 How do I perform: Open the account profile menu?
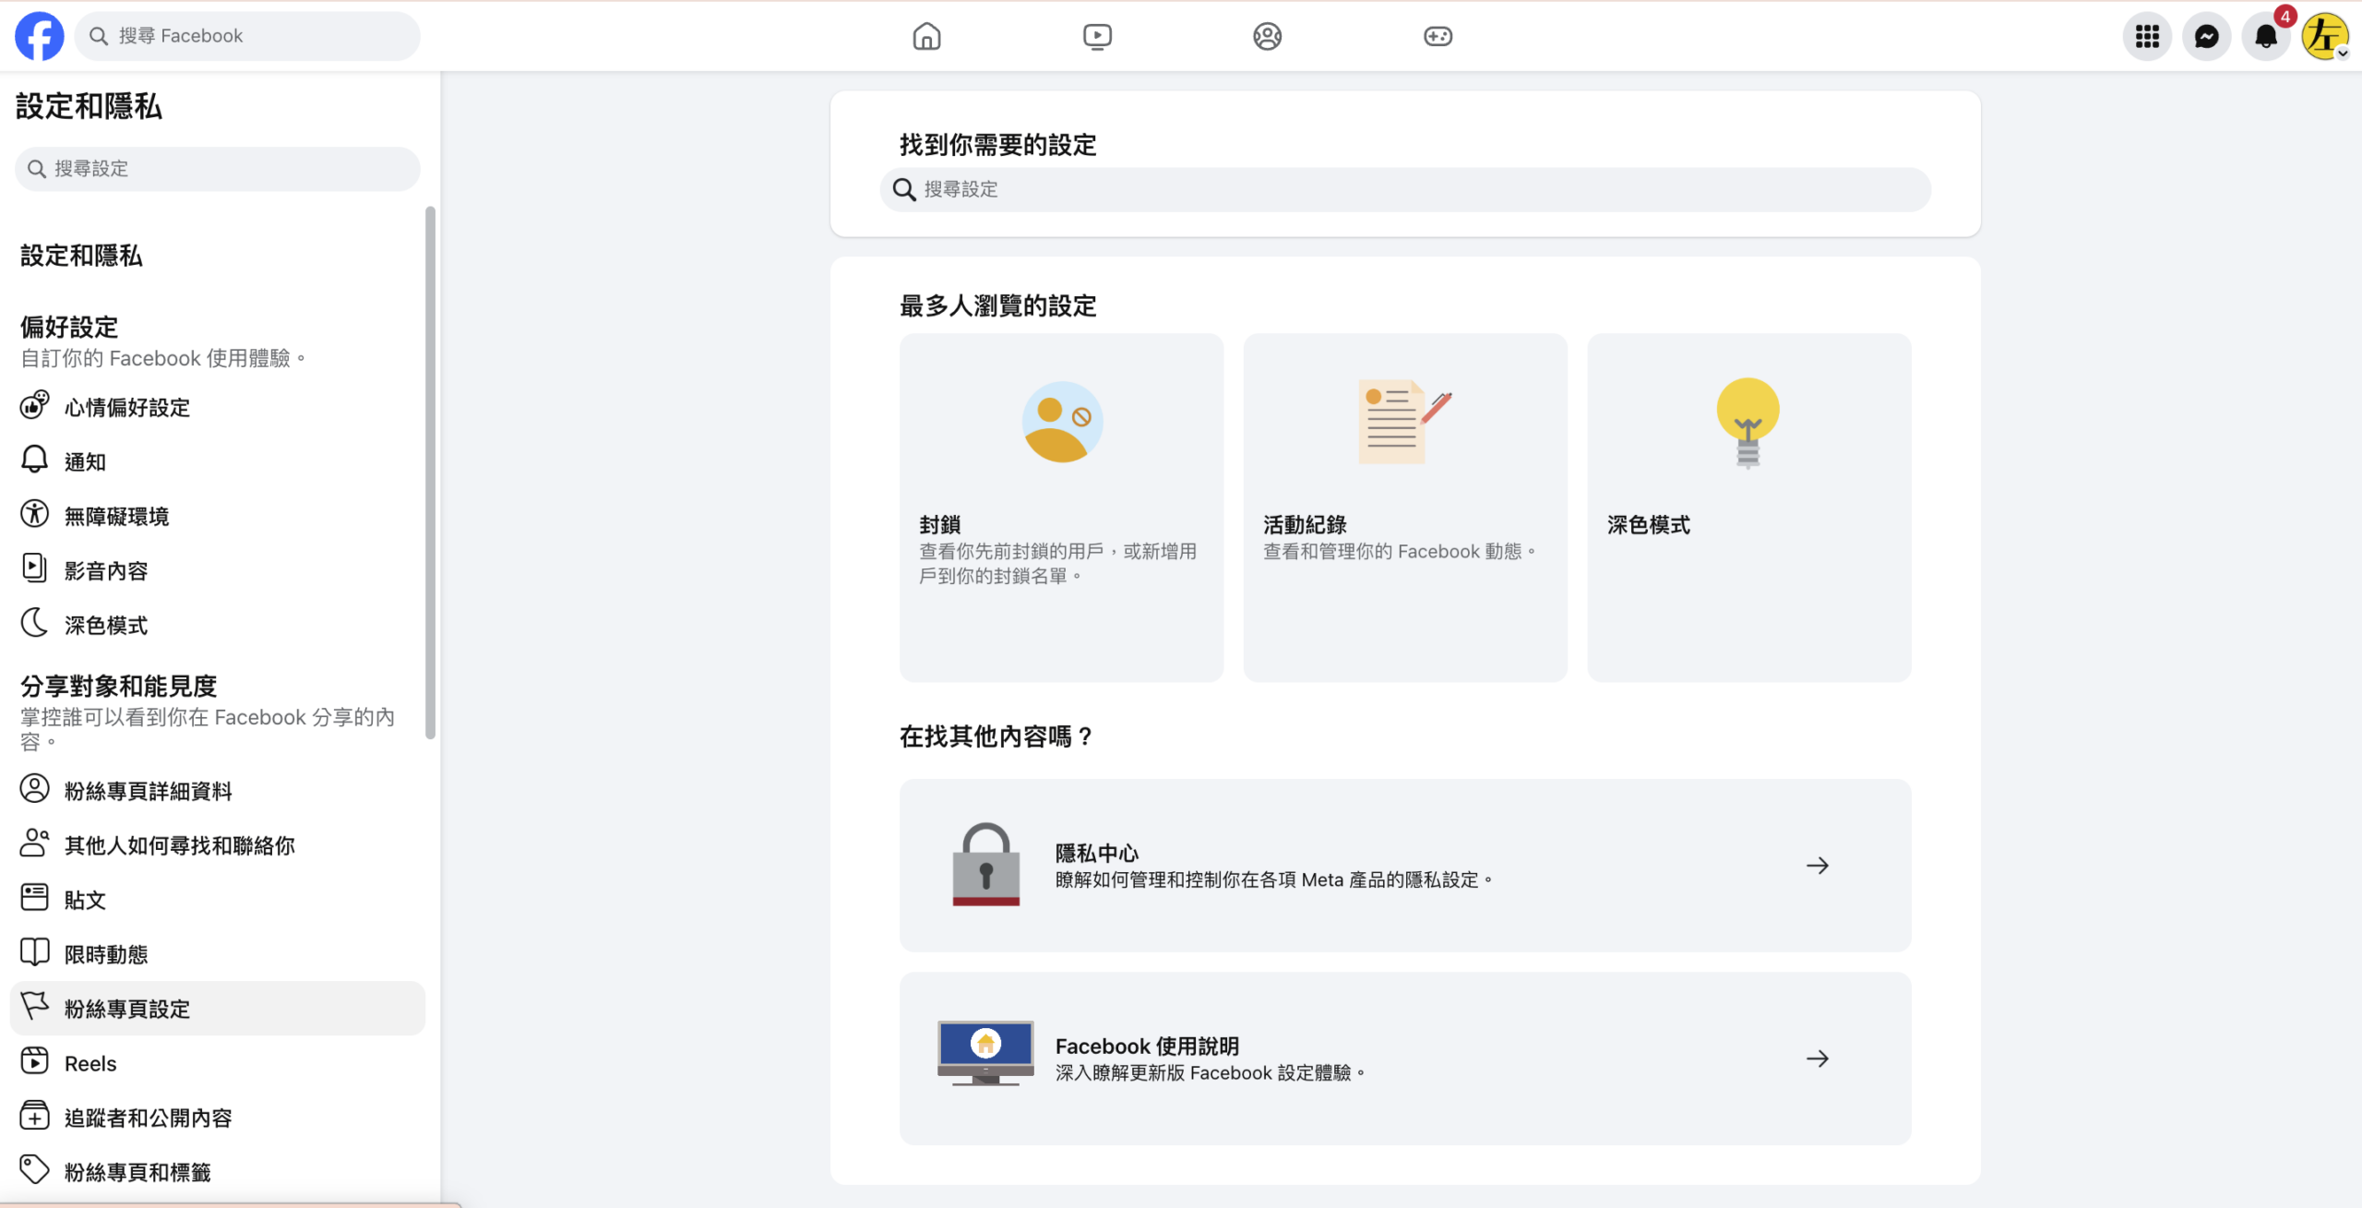pos(2325,36)
